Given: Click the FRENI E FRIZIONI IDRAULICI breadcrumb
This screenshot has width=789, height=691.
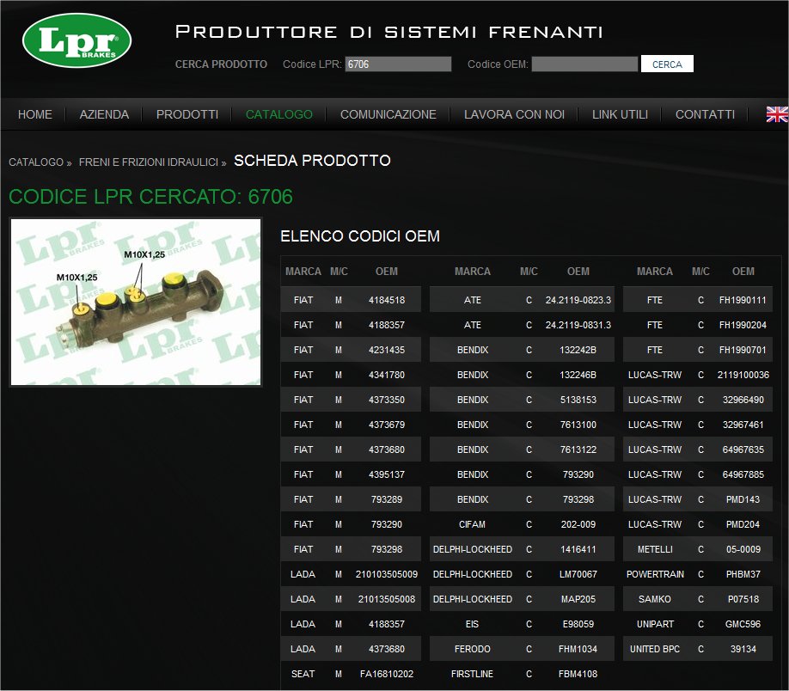Looking at the screenshot, I should (x=149, y=162).
